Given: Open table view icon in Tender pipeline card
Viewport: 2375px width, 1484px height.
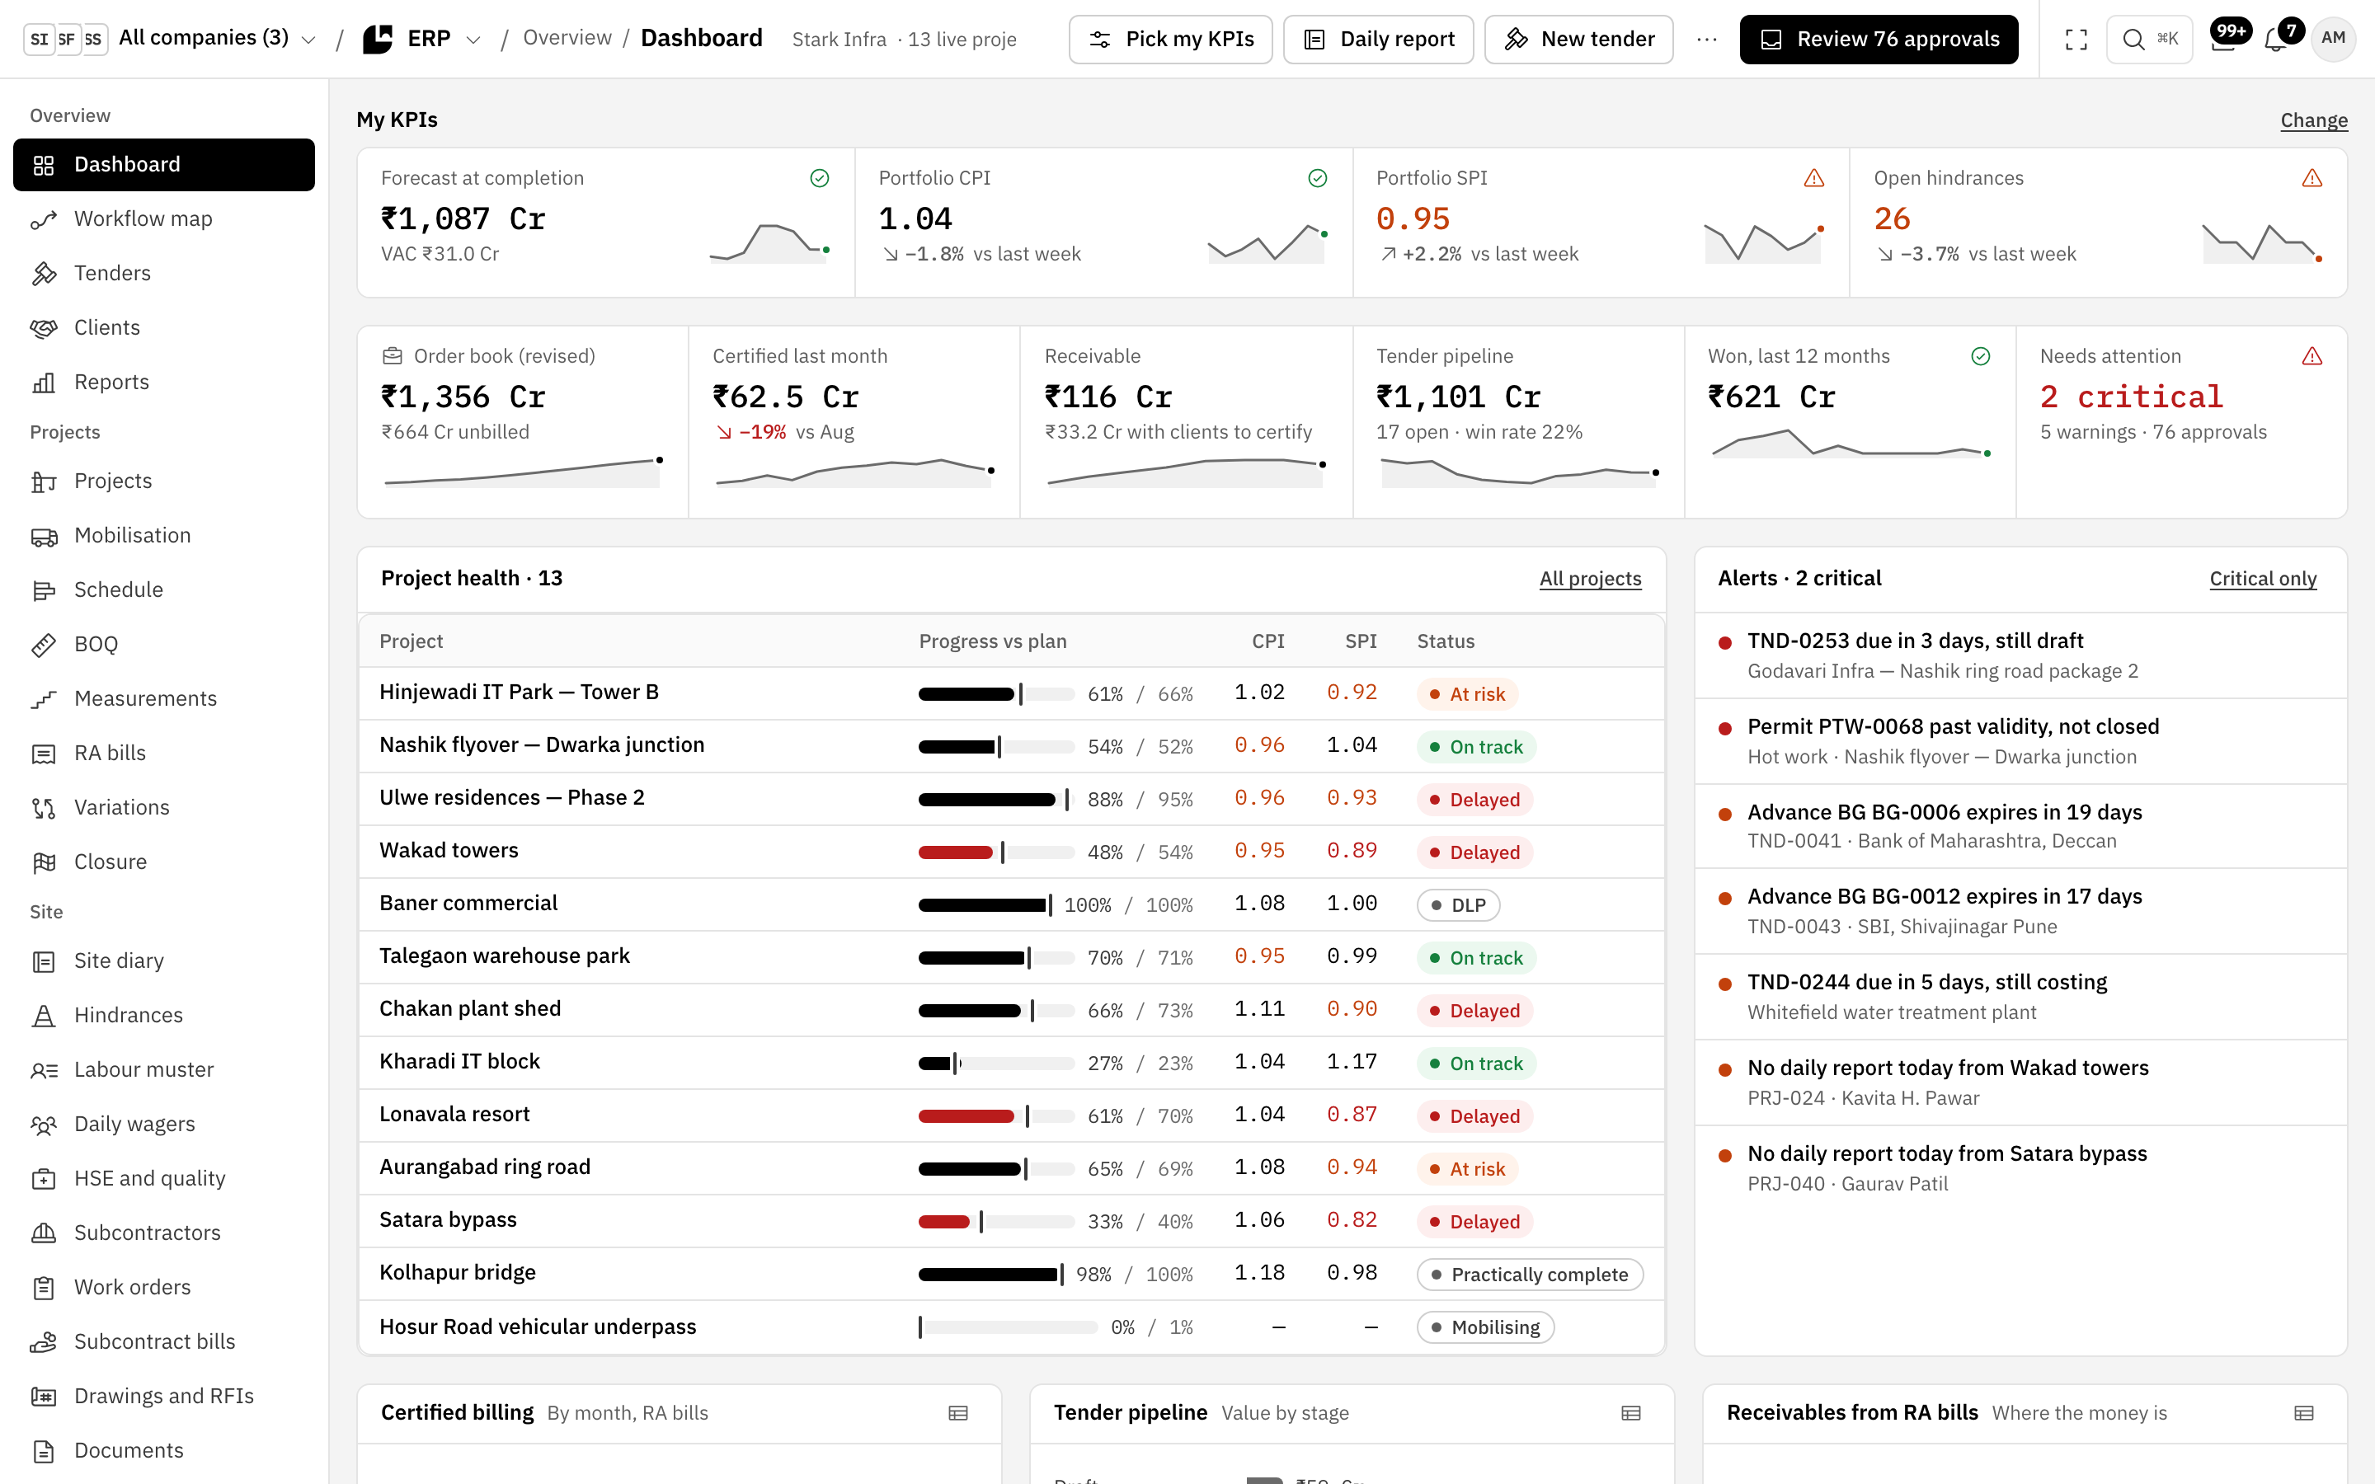Looking at the screenshot, I should [1631, 1413].
